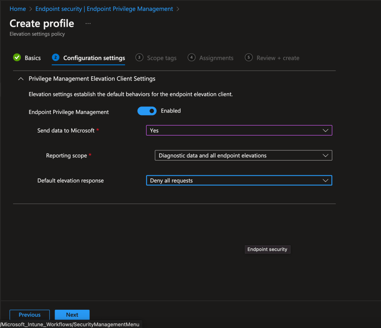This screenshot has width=381, height=328.
Task: Go to Home breadcrumb link
Action: 17,9
